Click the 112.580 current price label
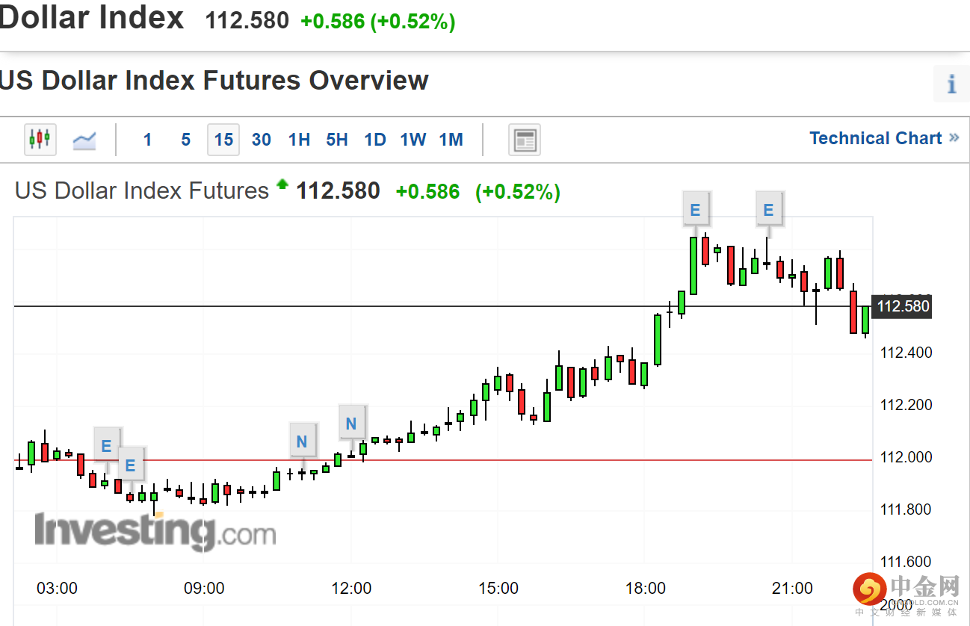 tap(903, 306)
